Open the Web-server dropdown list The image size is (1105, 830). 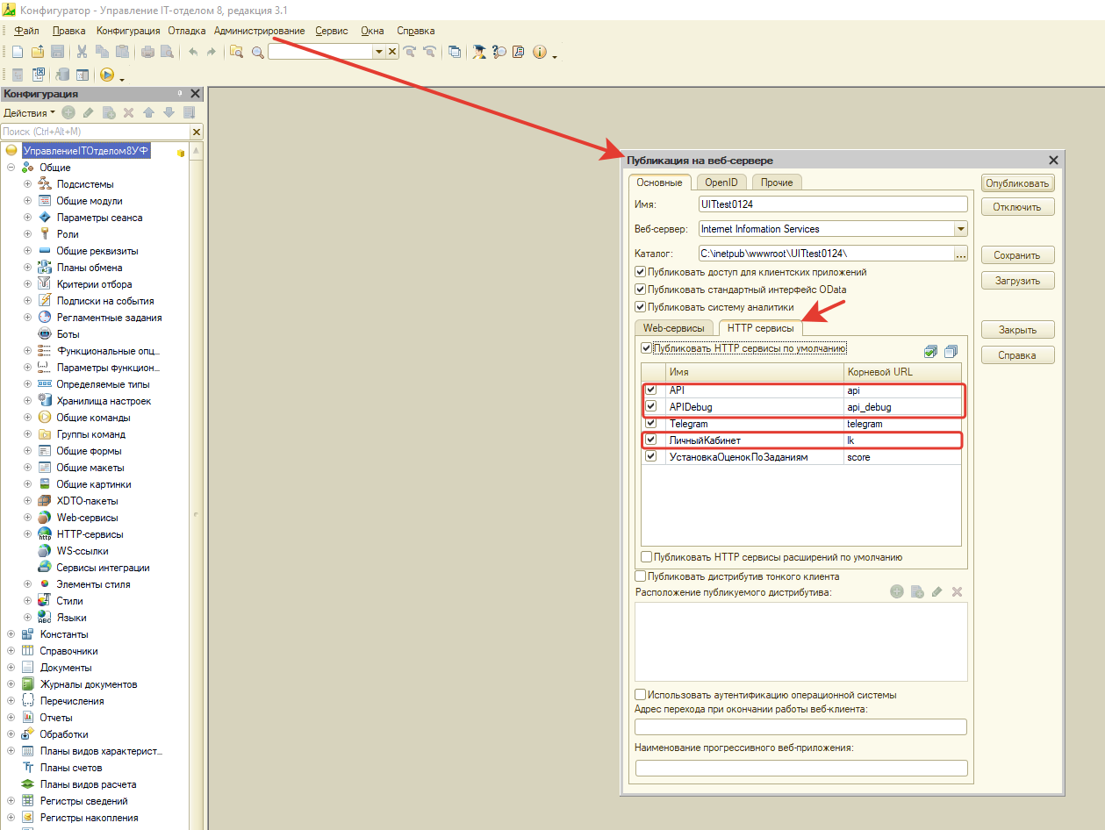coord(959,229)
